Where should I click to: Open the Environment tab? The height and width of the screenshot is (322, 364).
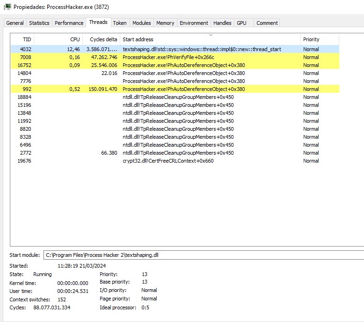pos(194,23)
